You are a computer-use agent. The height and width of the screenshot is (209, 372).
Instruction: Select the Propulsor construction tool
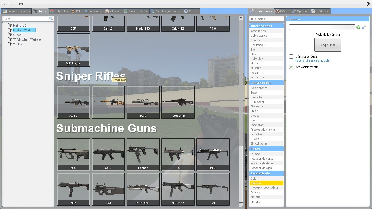click(x=257, y=134)
